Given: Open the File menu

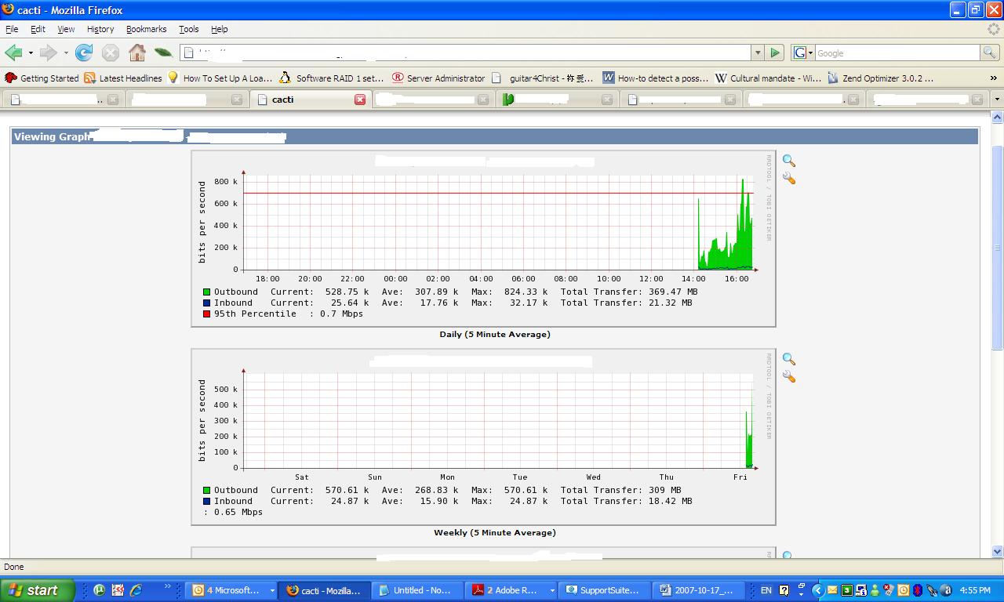Looking at the screenshot, I should tap(12, 29).
